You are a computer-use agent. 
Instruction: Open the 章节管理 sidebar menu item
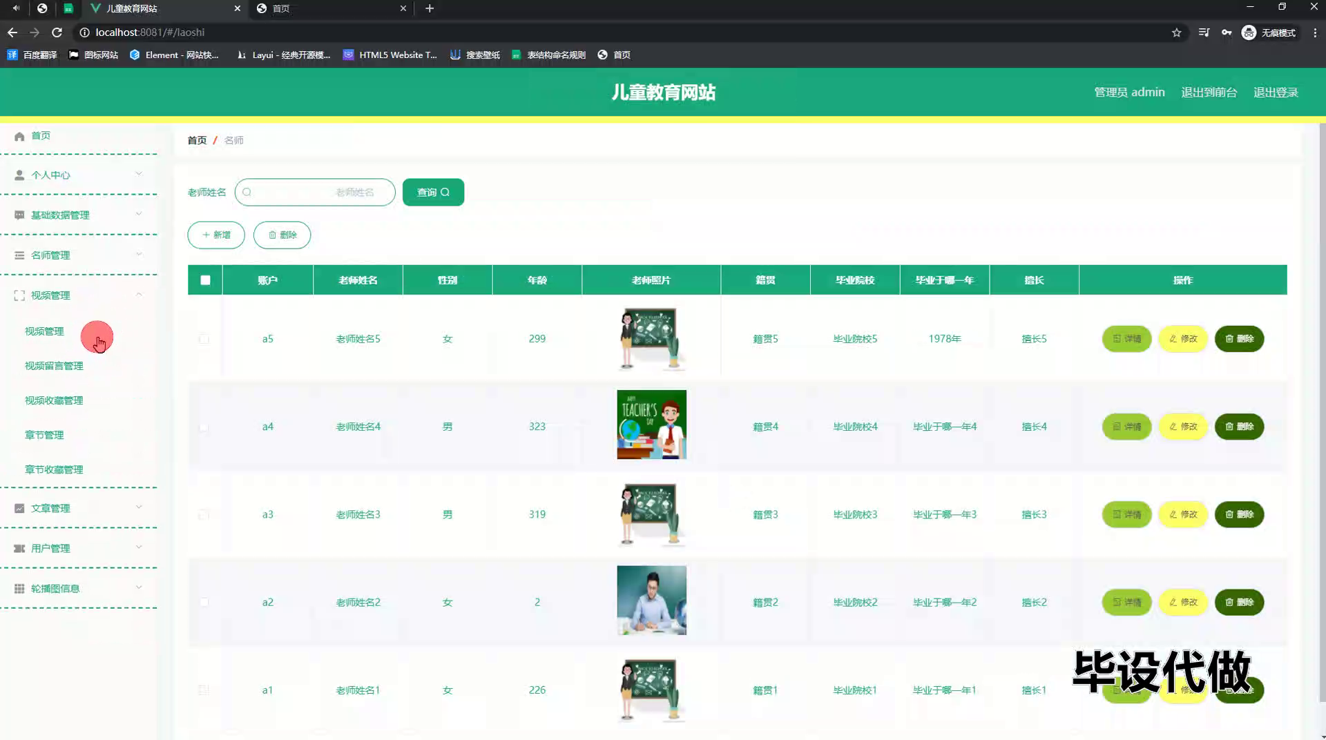pos(44,435)
